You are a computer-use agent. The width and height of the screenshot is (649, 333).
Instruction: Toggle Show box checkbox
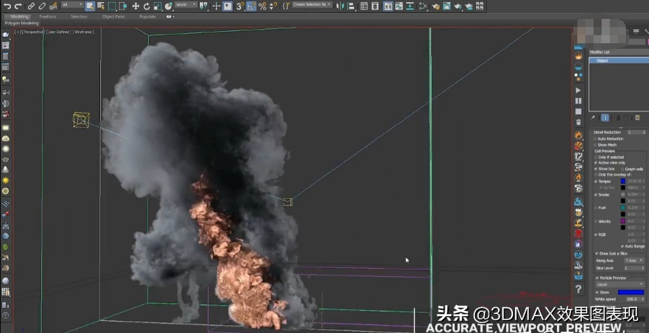596,169
